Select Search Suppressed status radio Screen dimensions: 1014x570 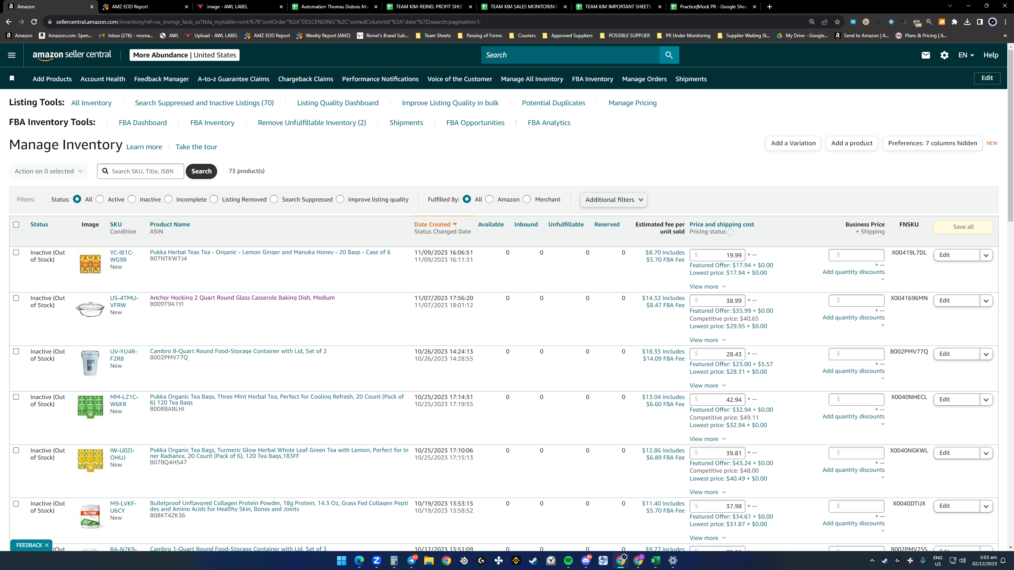(x=274, y=199)
